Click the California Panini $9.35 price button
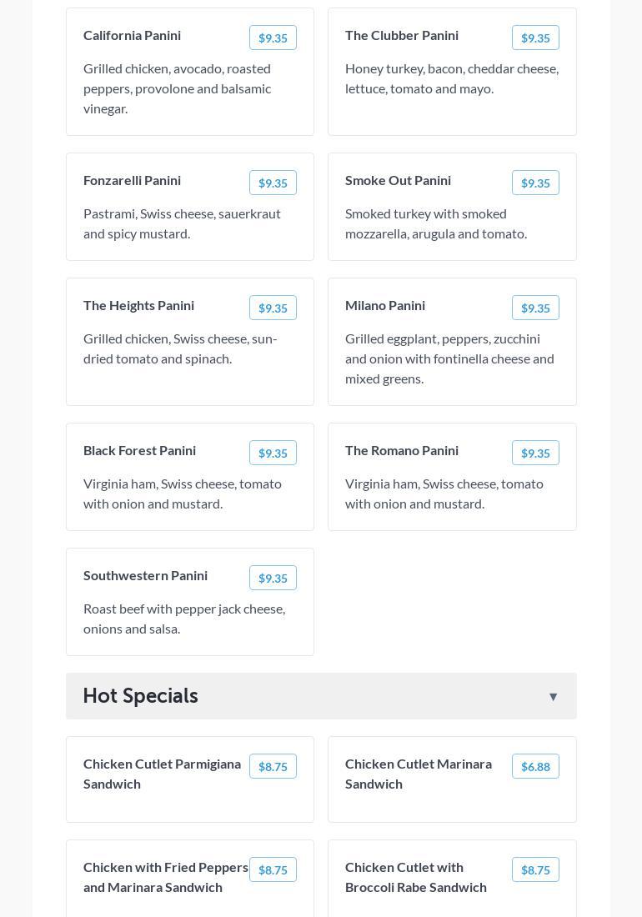Viewport: 642px width, 917px height. (x=273, y=38)
